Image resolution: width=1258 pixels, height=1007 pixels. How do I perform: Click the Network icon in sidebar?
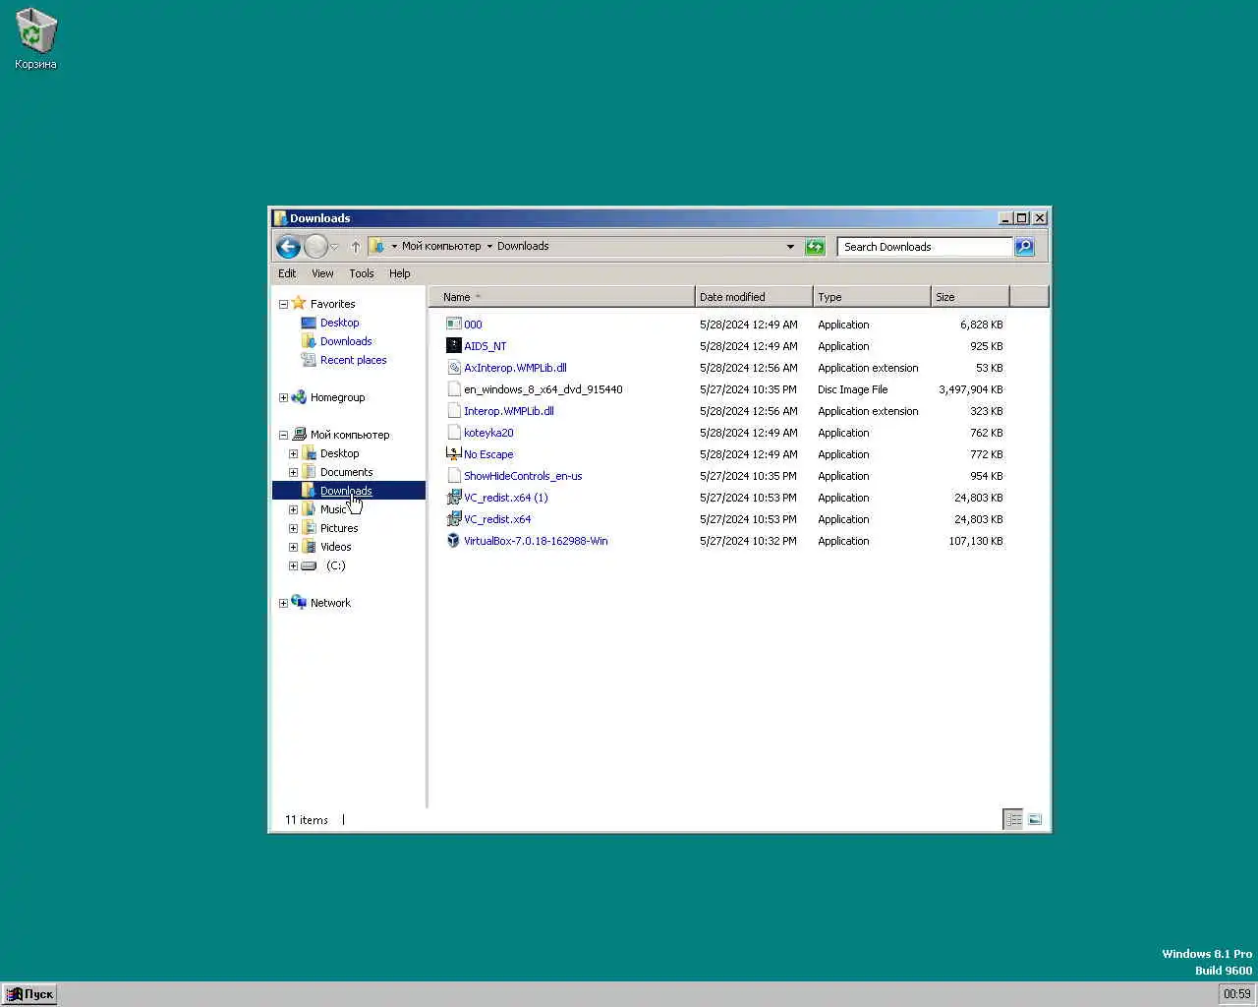click(299, 602)
